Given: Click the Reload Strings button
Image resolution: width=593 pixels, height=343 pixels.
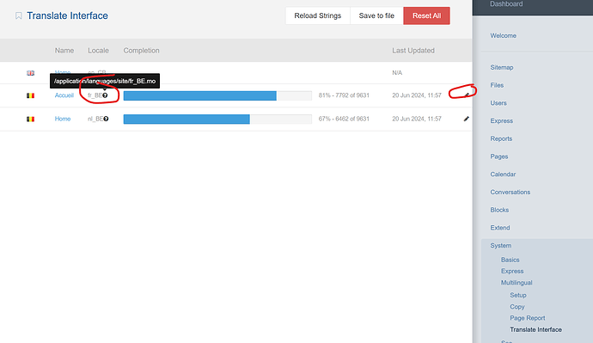Looking at the screenshot, I should [x=318, y=15].
